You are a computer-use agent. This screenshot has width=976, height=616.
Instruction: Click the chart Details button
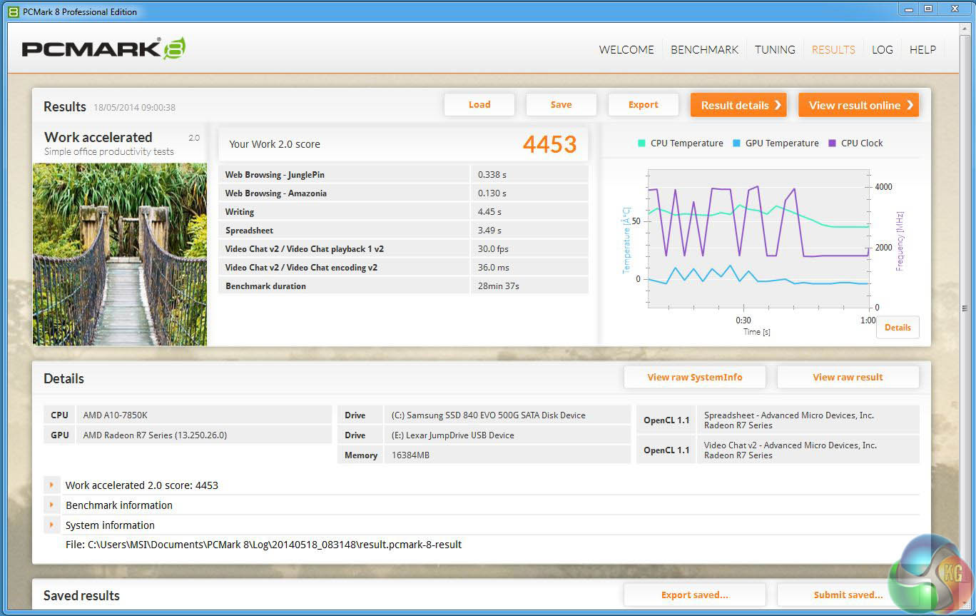[897, 328]
